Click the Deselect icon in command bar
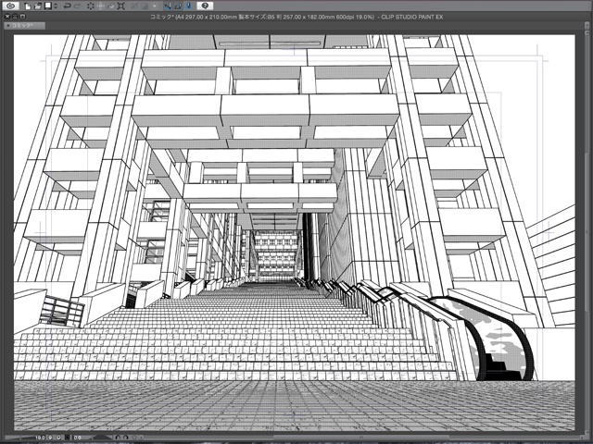 coord(134,6)
